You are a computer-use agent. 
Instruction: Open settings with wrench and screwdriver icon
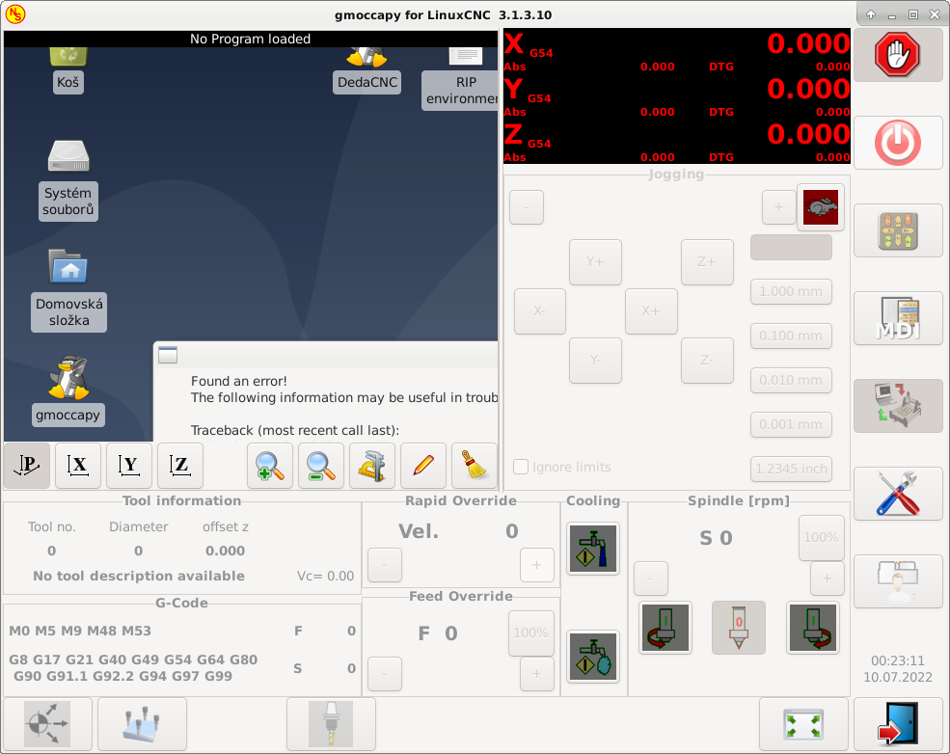897,494
